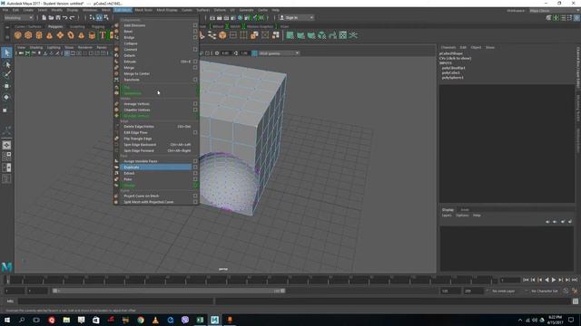Image resolution: width=581 pixels, height=326 pixels.
Task: Open the Extrude option box
Action: tap(195, 62)
